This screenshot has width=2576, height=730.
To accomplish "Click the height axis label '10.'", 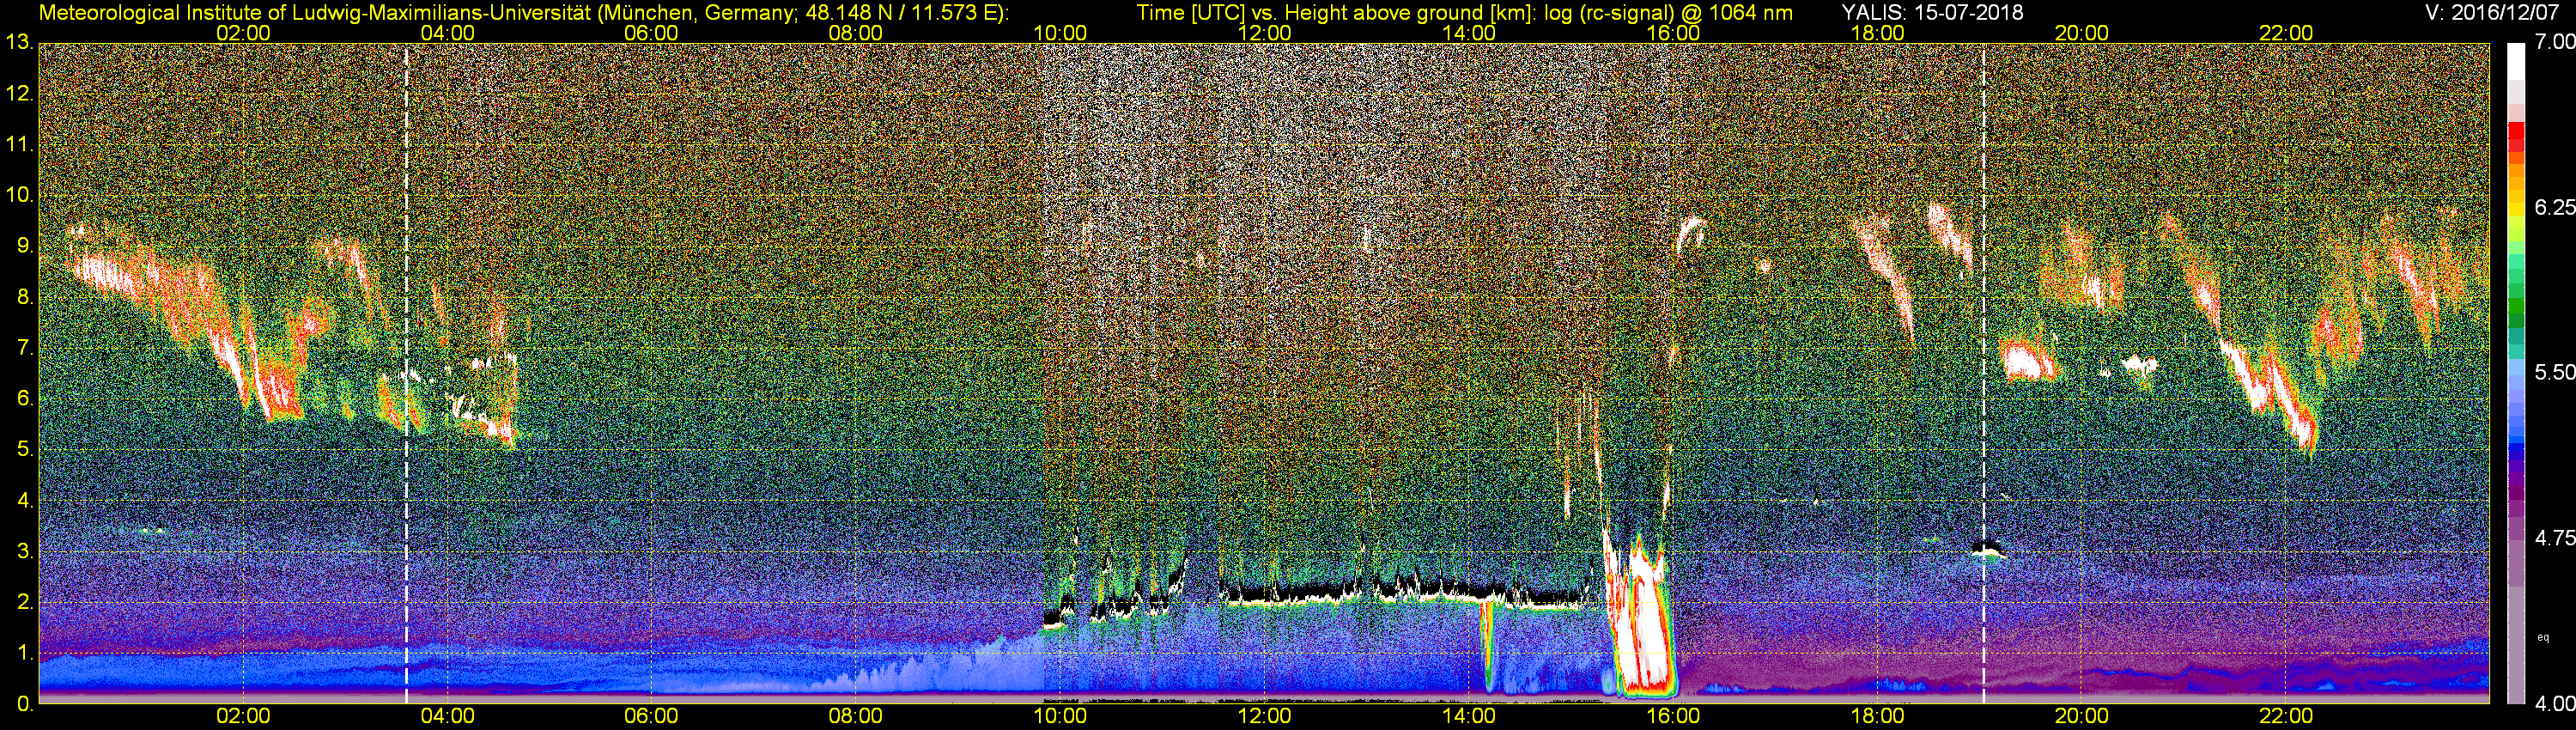I will coord(19,195).
